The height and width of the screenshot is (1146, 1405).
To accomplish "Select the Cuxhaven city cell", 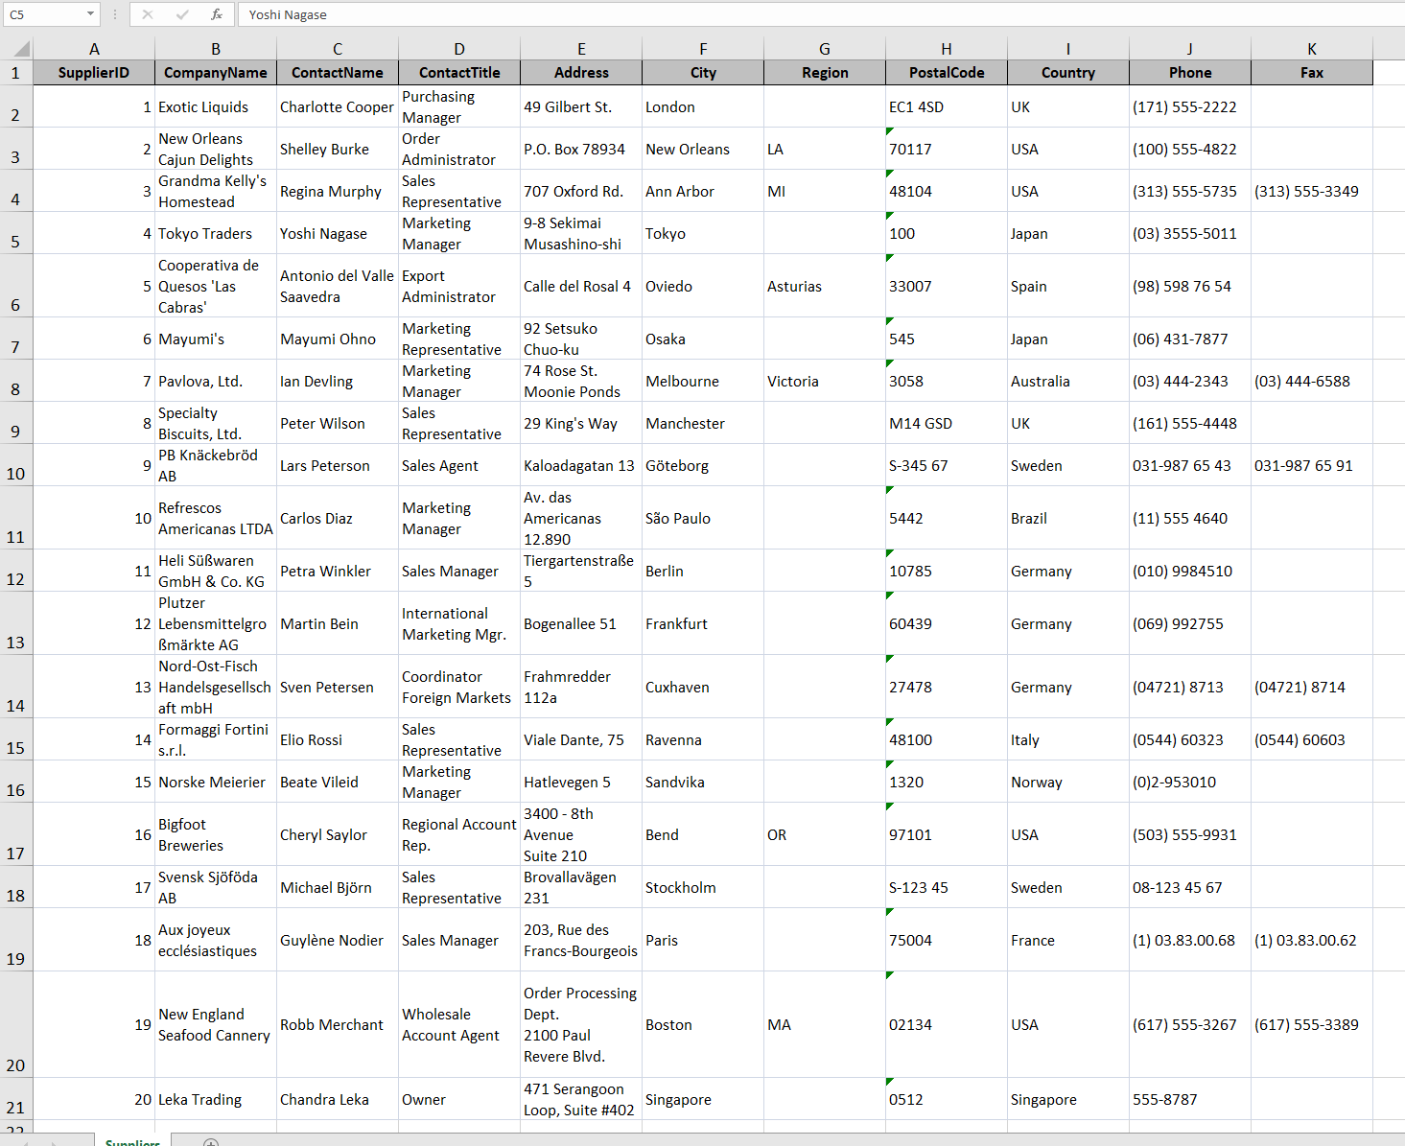I will [703, 687].
